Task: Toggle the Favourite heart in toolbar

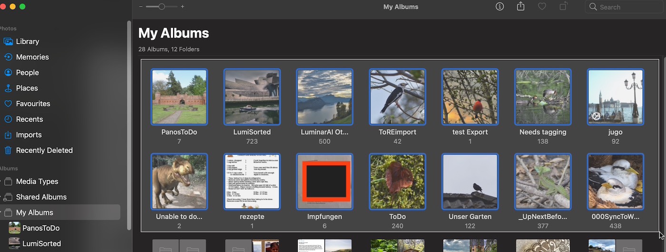Action: point(542,7)
